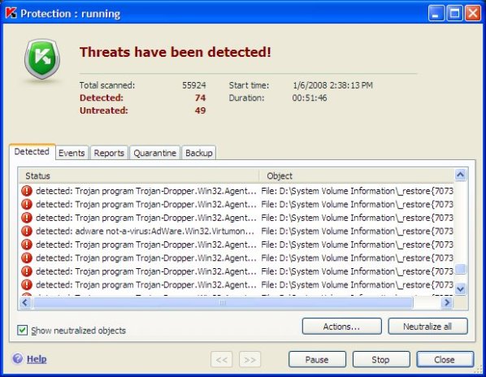The height and width of the screenshot is (377, 486).
Task: Click the Kaspersky logo in the title bar
Action: (x=11, y=13)
